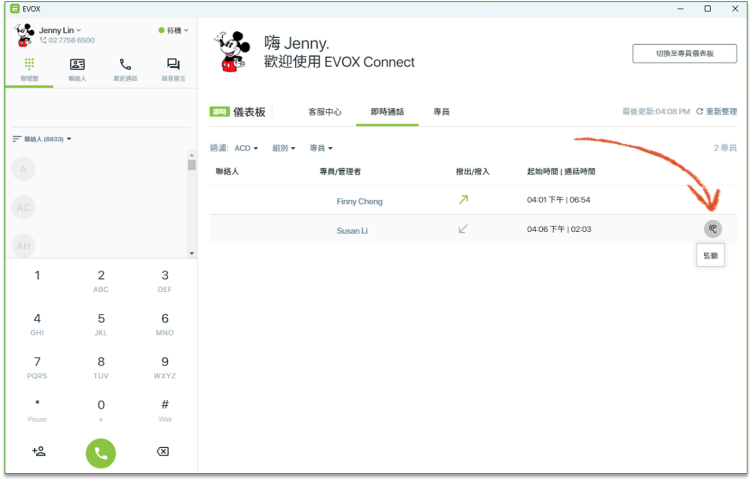Screen dimensions: 752x481
Task: Click the 起始時間 | 通話時間 column header
Action: (561, 171)
